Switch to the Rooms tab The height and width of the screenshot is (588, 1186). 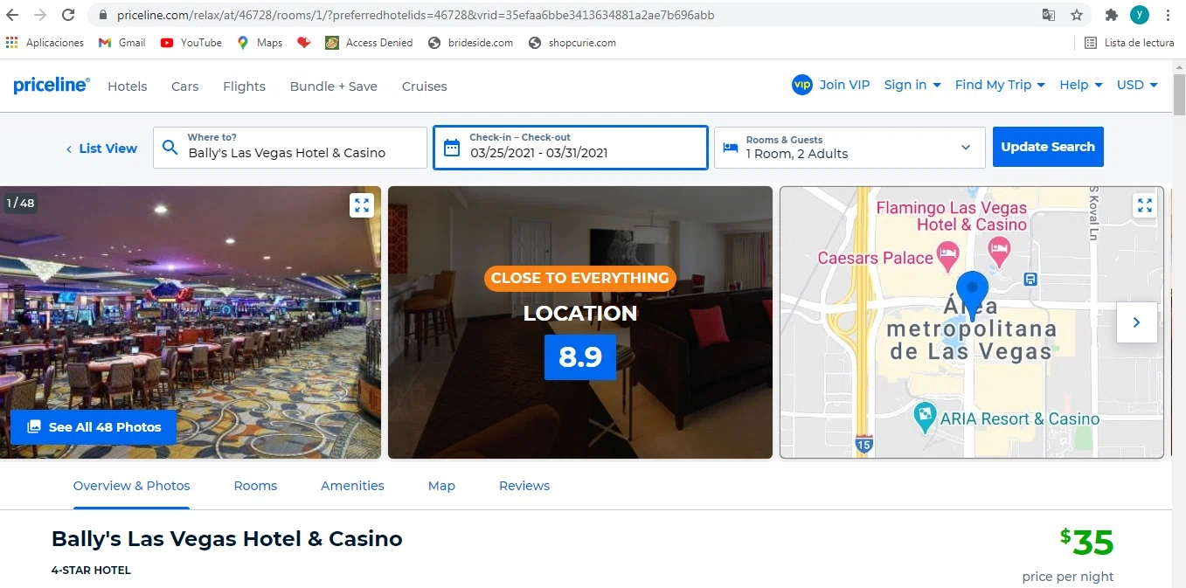tap(255, 487)
